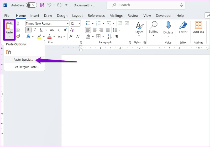Choose Paste Special from the menu
The height and width of the screenshot is (147, 210).
pyautogui.click(x=24, y=60)
